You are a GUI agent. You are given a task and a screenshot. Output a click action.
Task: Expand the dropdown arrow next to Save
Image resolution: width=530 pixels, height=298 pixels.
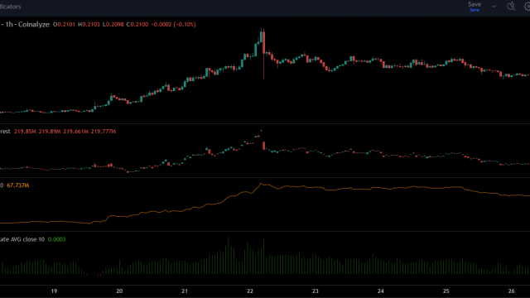click(494, 7)
